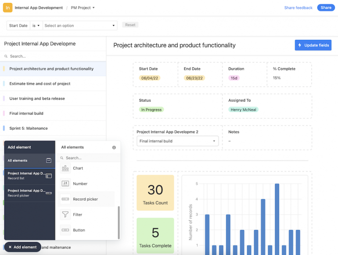The image size is (338, 255).
Task: Click the Update fields button
Action: point(313,45)
